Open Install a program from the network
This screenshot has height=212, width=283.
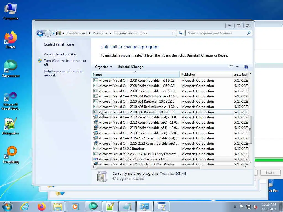[63, 73]
